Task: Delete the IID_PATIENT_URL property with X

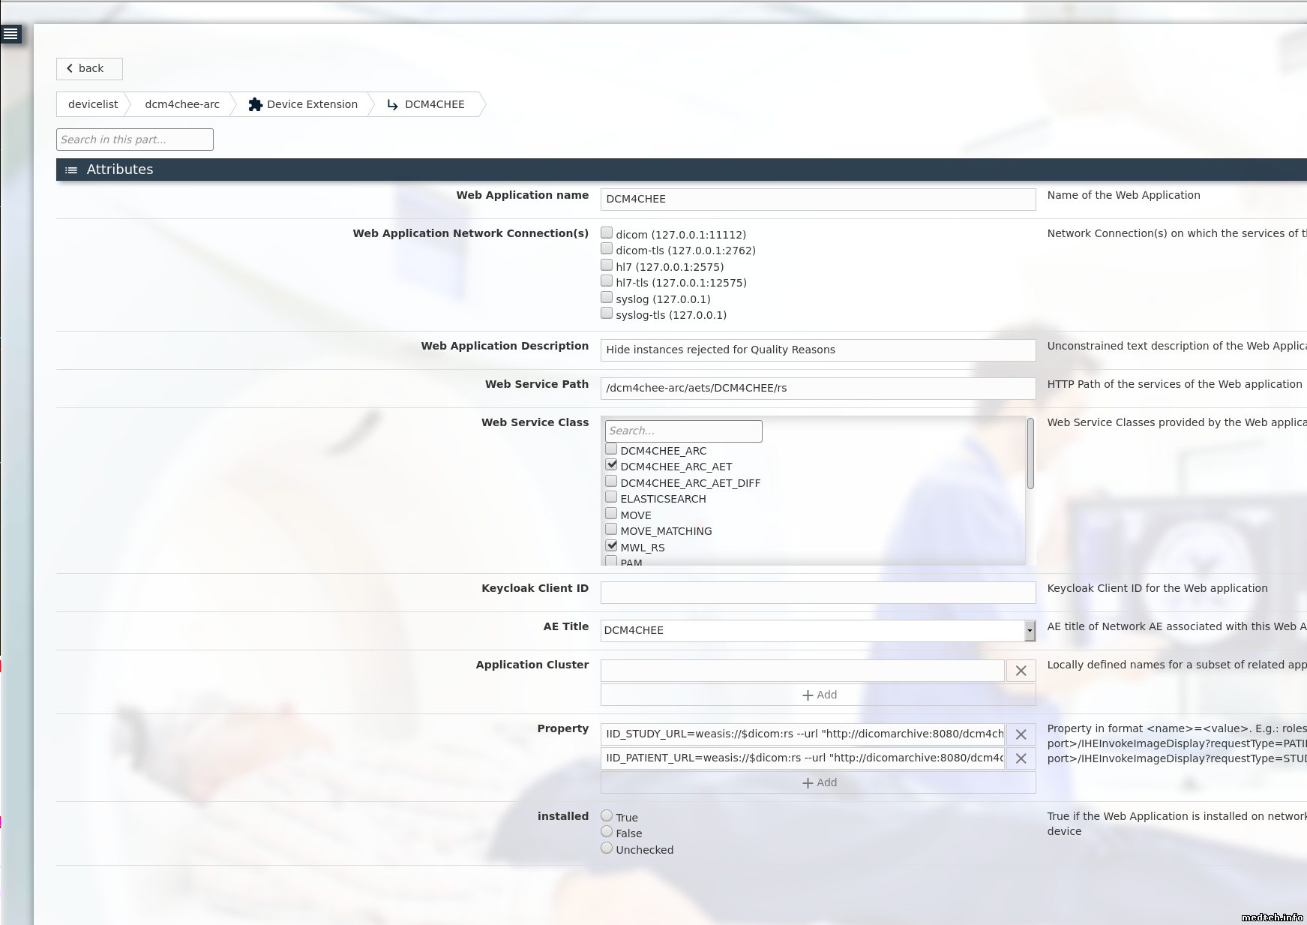Action: 1021,758
